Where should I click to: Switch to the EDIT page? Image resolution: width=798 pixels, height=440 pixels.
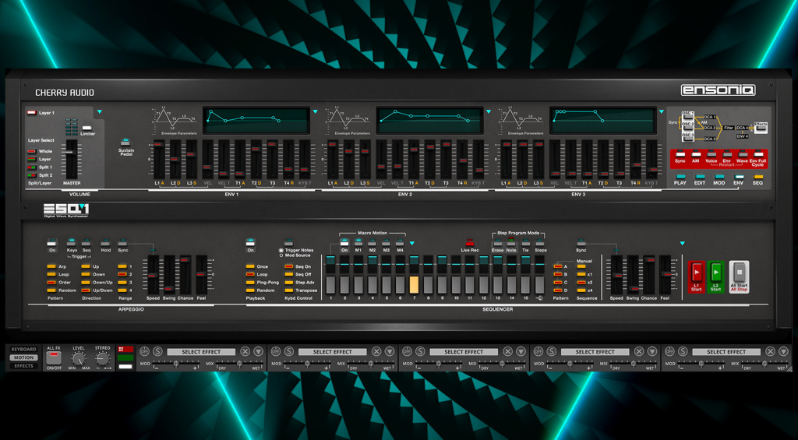700,177
